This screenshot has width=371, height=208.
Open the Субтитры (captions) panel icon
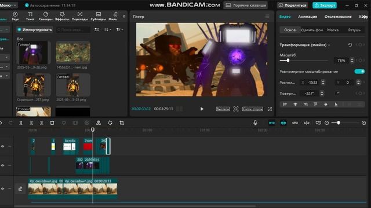[x=99, y=16]
